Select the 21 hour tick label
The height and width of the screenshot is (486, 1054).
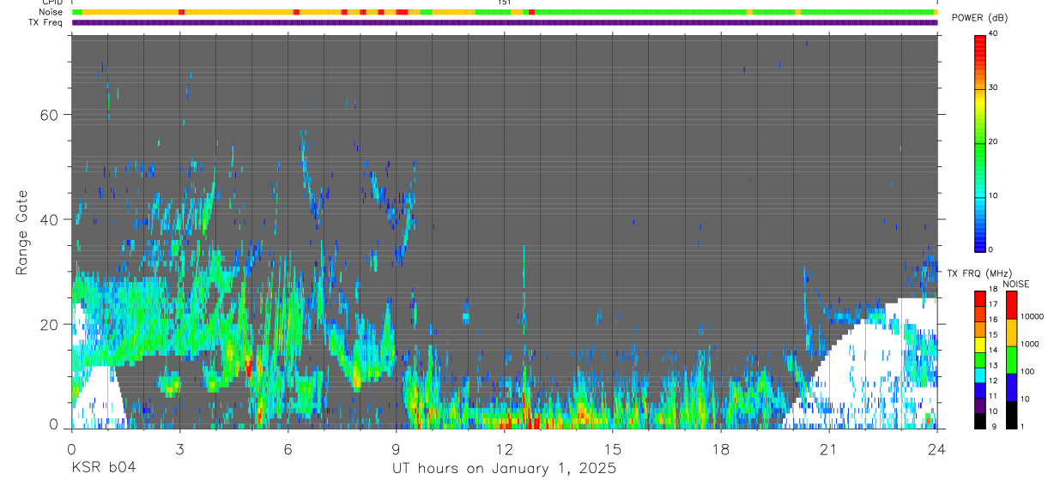[829, 450]
